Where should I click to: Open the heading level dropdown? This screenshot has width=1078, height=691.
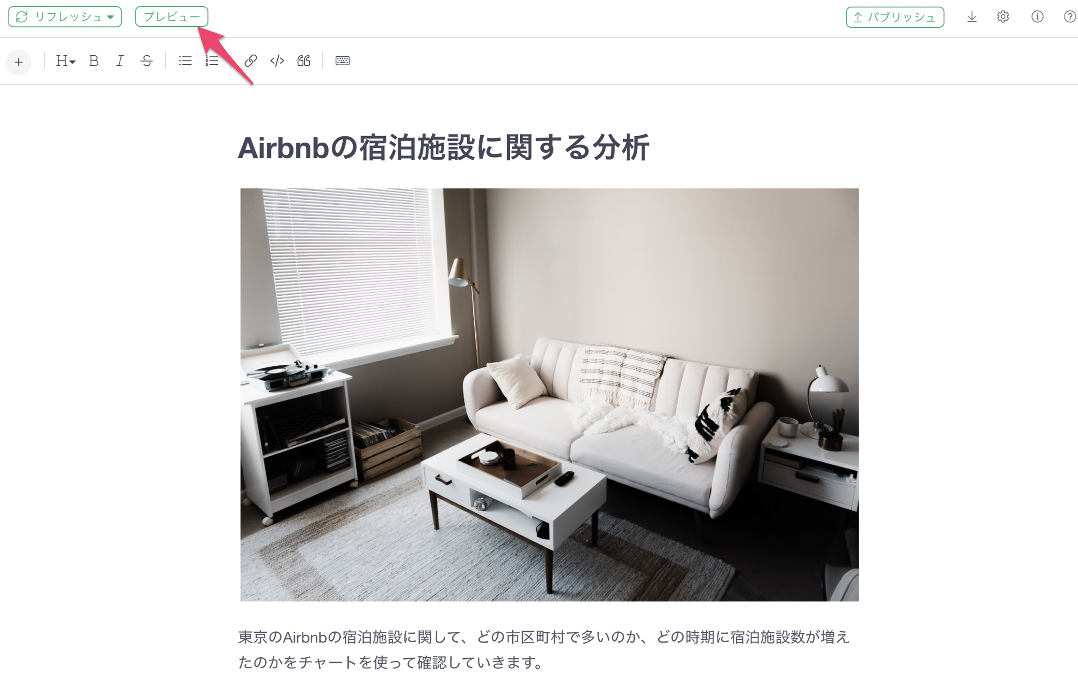coord(65,61)
